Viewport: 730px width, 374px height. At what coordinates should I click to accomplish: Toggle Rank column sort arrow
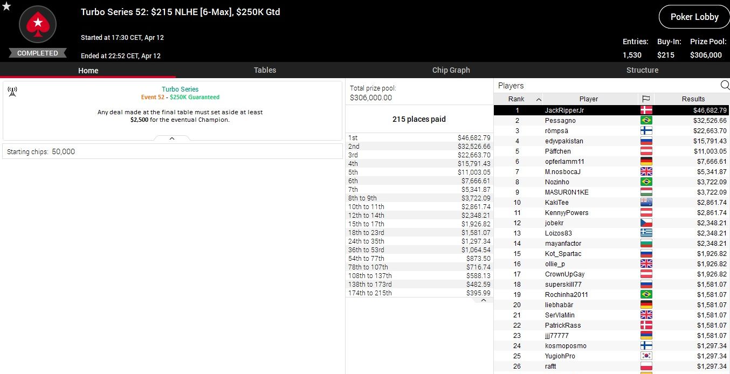tap(538, 99)
